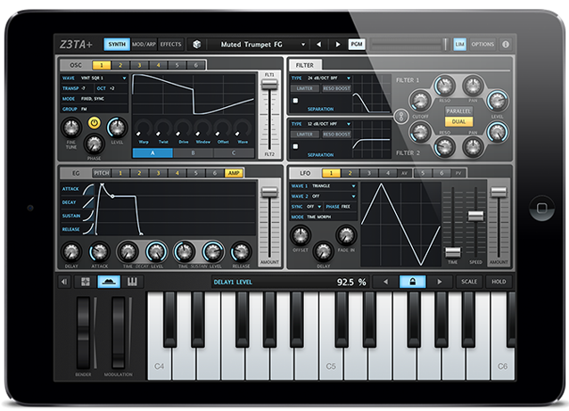
Task: Select oscillator tab 3
Action: 139,65
